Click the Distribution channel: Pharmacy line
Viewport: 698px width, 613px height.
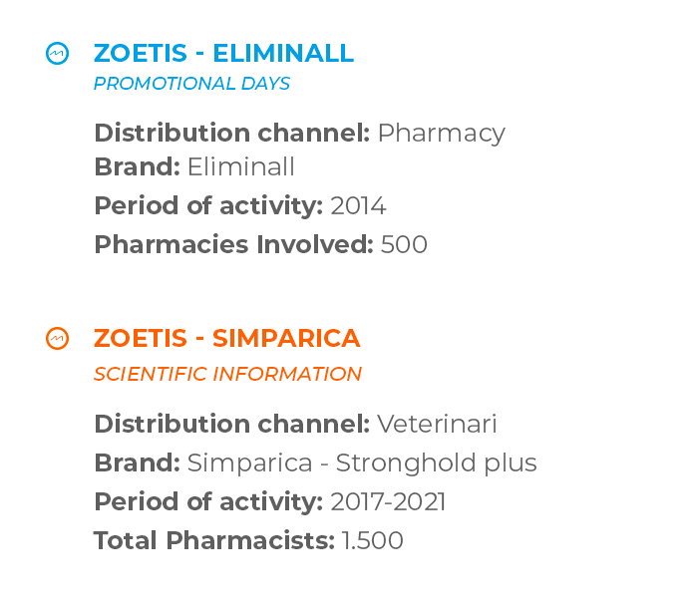coord(300,134)
